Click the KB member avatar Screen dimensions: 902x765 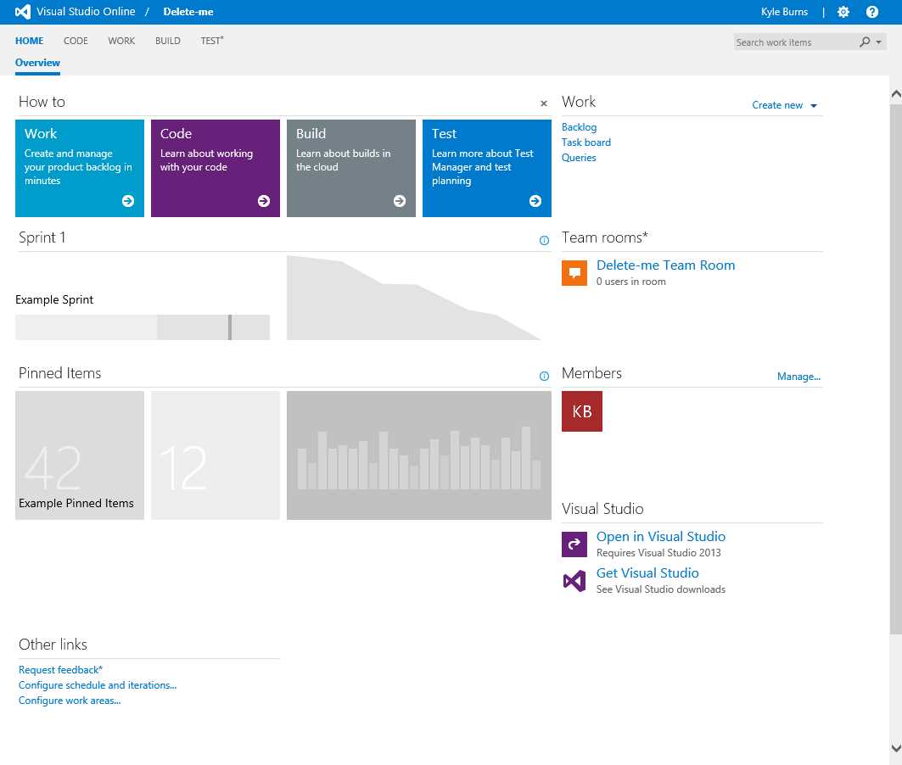point(581,411)
